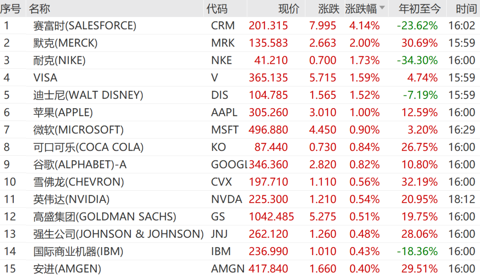Image resolution: width=480 pixels, height=275 pixels.
Task: Click the sort arrow beside 涨跌幅 header
Action: tap(382, 8)
